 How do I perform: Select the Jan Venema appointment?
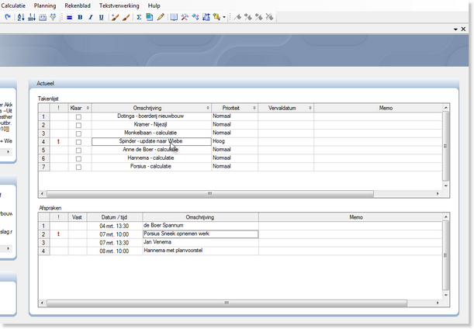200,242
